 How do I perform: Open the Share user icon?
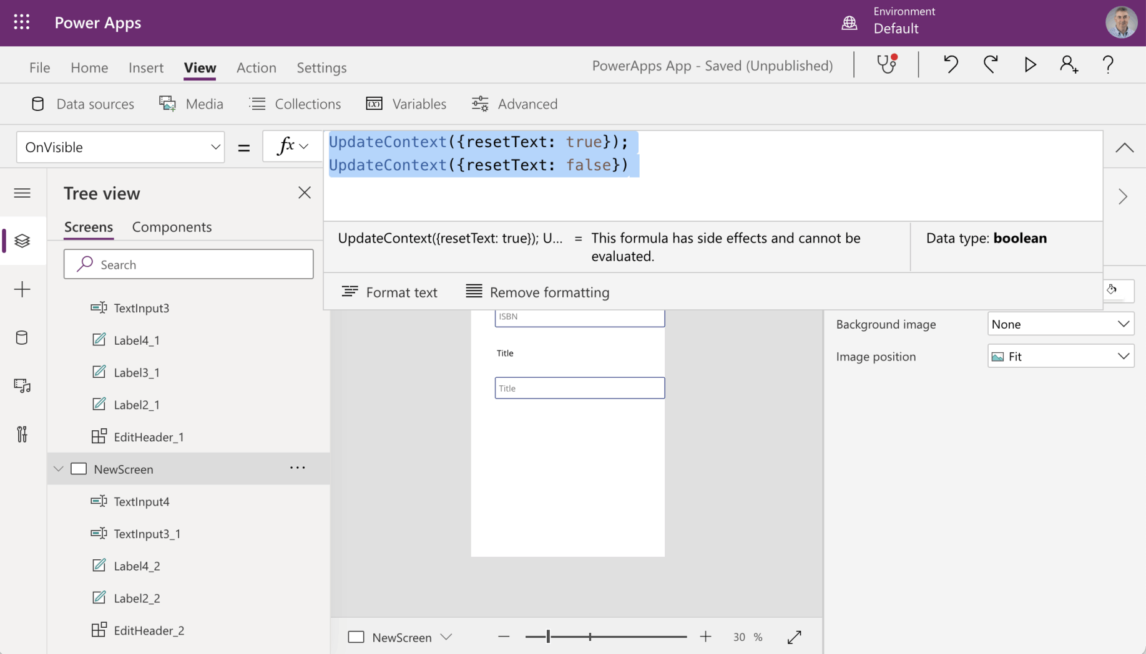tap(1069, 64)
